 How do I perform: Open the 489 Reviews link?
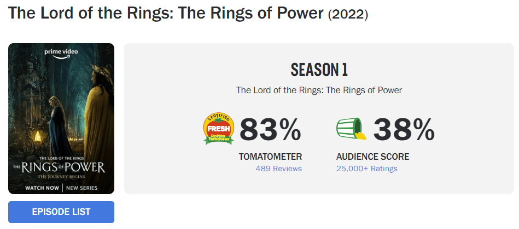(278, 168)
